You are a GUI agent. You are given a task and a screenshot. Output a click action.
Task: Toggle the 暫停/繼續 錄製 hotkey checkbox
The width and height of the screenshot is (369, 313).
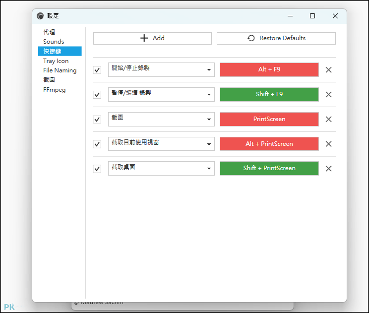click(97, 95)
